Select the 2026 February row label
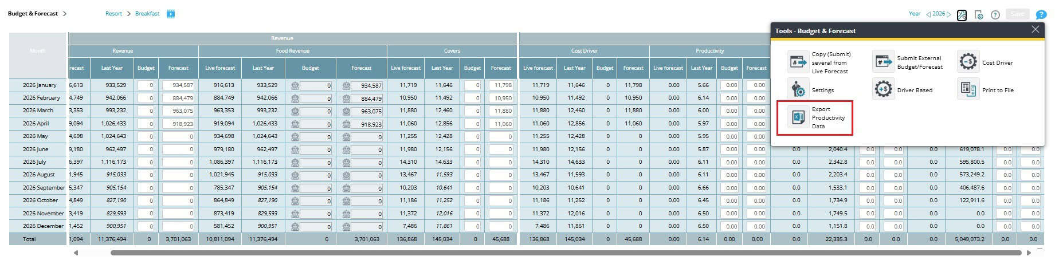This screenshot has height=264, width=1059. click(41, 98)
